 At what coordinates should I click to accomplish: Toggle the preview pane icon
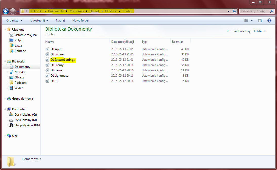[260, 20]
